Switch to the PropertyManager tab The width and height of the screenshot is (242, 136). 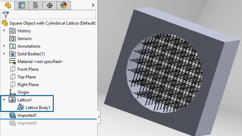[22, 5]
